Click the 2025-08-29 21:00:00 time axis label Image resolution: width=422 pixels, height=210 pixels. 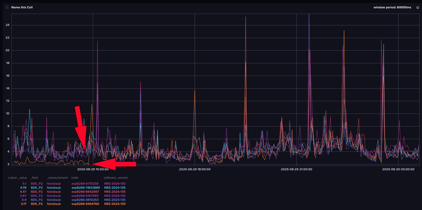click(x=296, y=169)
